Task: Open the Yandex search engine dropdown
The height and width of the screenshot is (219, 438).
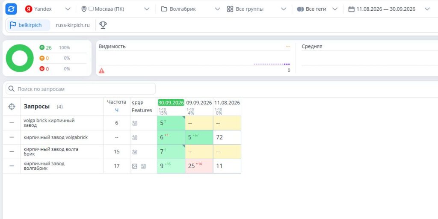Action: [x=47, y=9]
